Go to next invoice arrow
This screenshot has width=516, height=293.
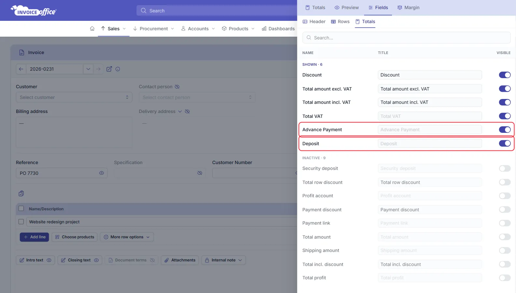click(x=98, y=69)
